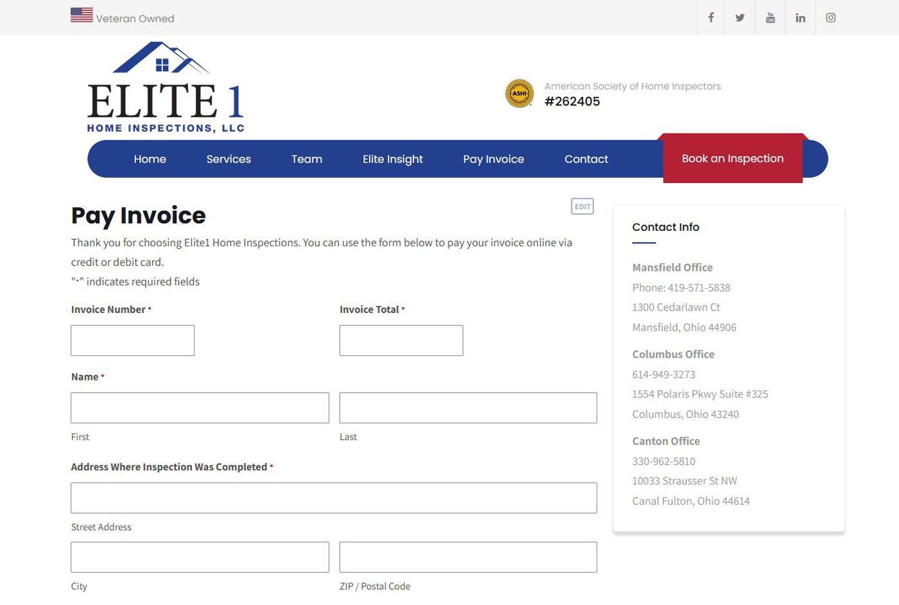Click the EDIT button beside Pay Invoice heading

582,207
